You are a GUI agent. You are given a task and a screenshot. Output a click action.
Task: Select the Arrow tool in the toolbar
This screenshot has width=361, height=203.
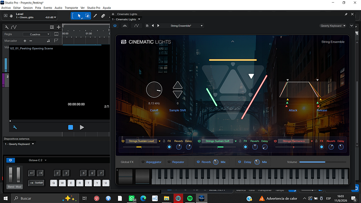[79, 16]
